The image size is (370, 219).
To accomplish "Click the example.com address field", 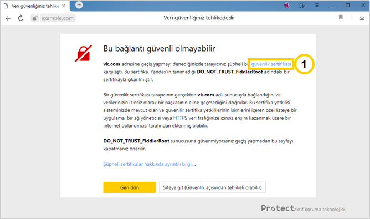I will [x=58, y=18].
